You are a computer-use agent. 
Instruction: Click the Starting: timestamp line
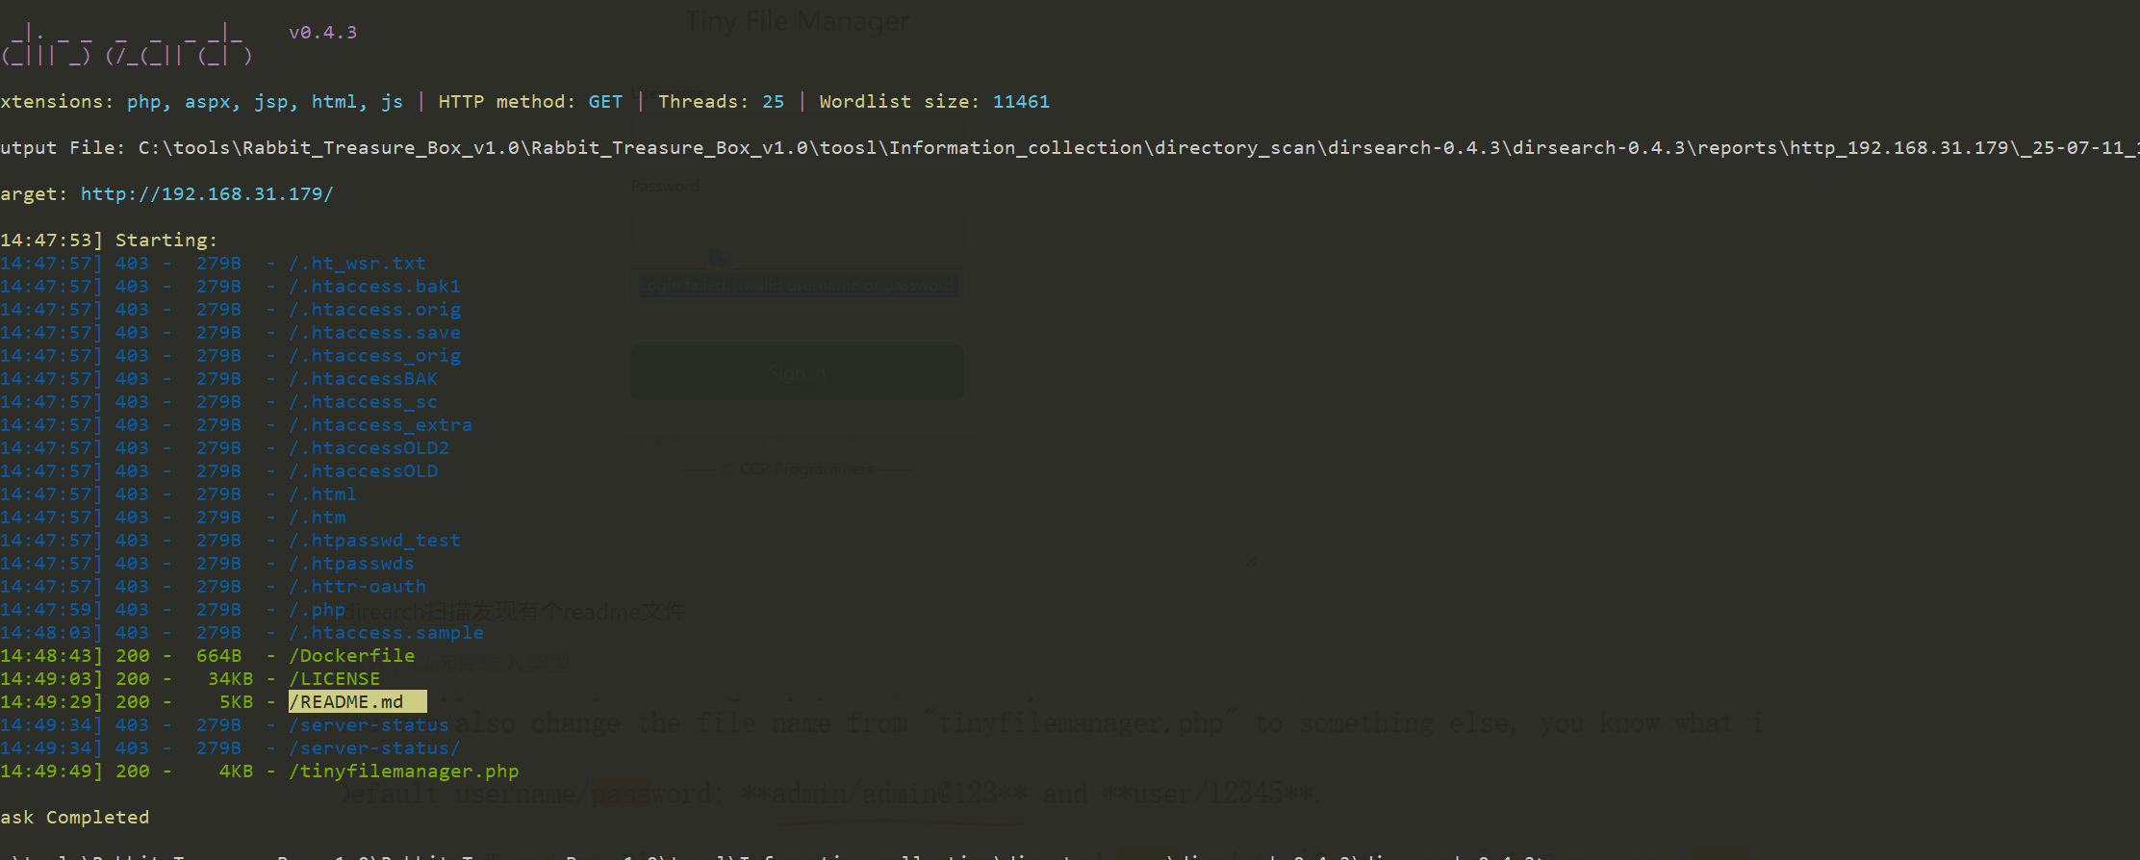point(110,240)
